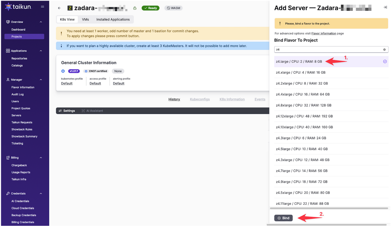Click the Kubernetes icon before v1.27.7
Viewport: 391px width, 228px height.
click(x=63, y=71)
